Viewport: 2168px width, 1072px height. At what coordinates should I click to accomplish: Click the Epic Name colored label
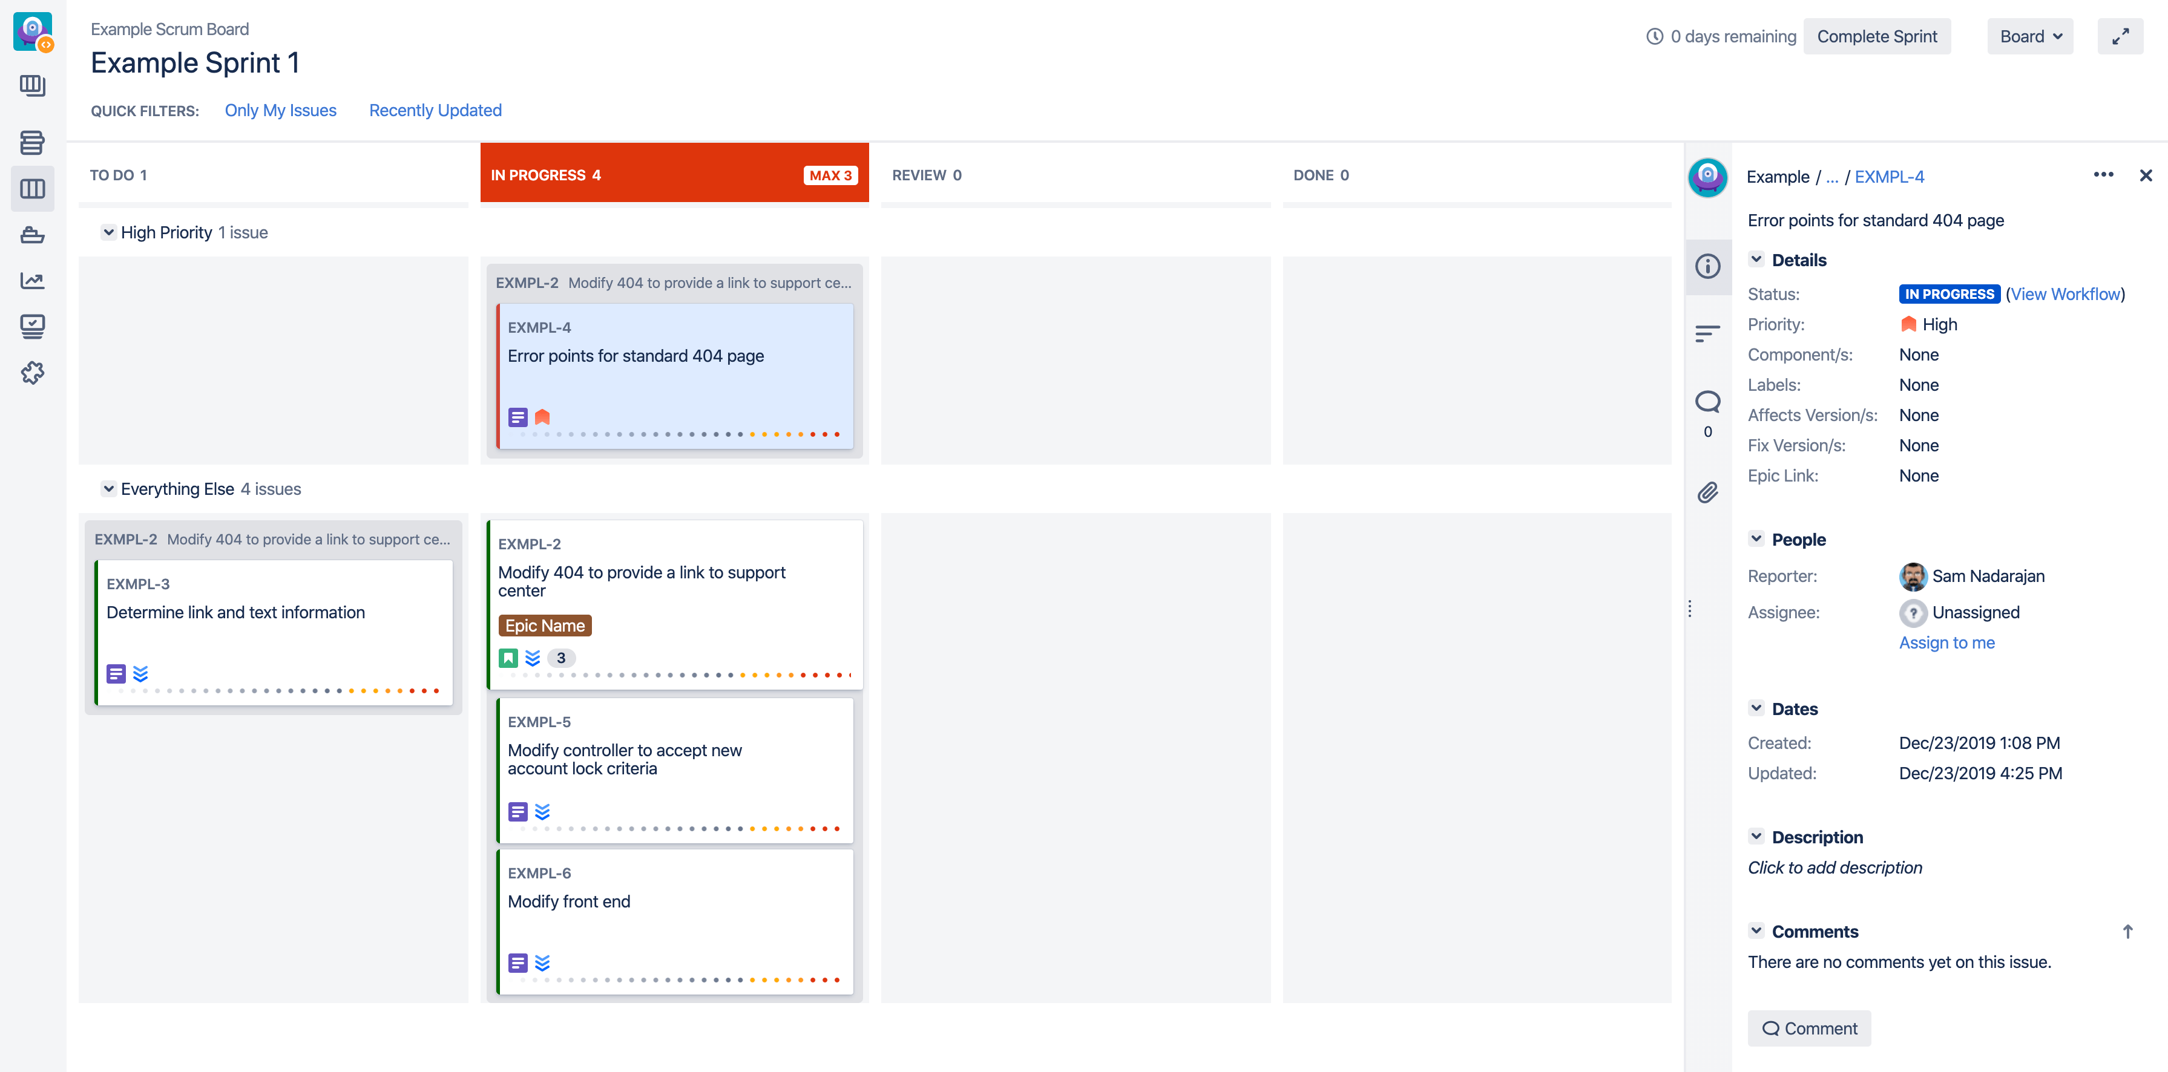[x=545, y=625]
